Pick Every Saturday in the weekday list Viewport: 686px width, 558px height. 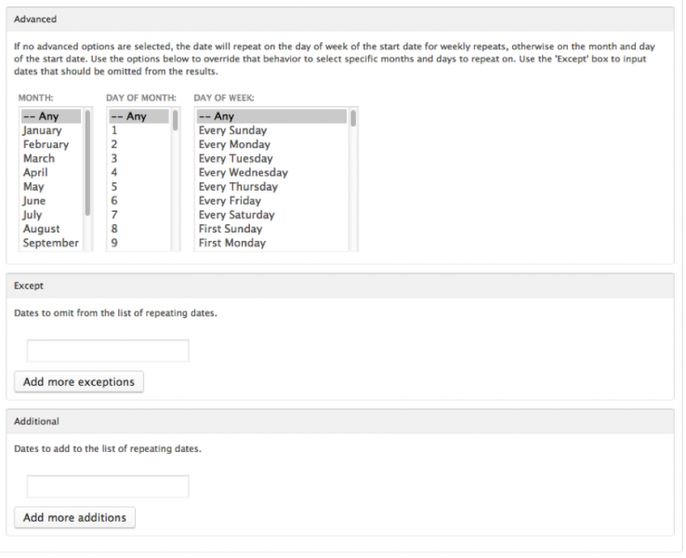pyautogui.click(x=236, y=215)
